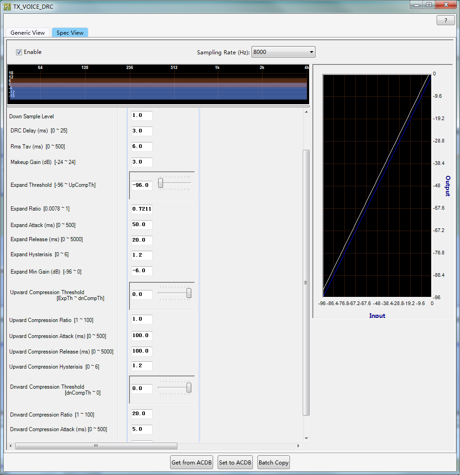Image resolution: width=460 pixels, height=475 pixels.
Task: Open help with the question mark button
Action: click(x=445, y=20)
